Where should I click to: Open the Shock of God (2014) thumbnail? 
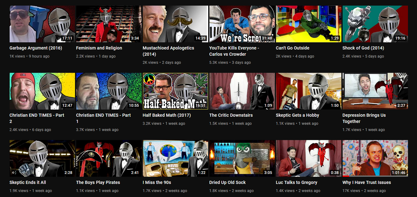pyautogui.click(x=375, y=24)
